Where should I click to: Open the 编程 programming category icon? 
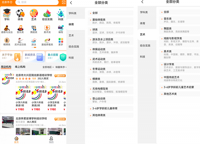(x=61, y=28)
